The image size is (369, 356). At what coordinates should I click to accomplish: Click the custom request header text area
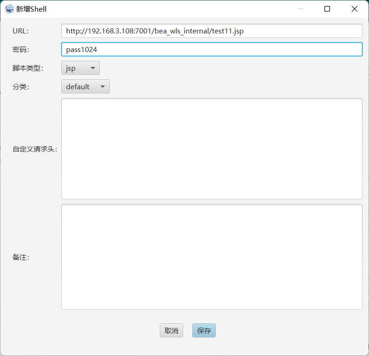[x=211, y=149]
